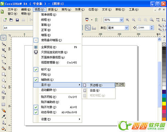Click the Save disk icon

click(x=17, y=20)
